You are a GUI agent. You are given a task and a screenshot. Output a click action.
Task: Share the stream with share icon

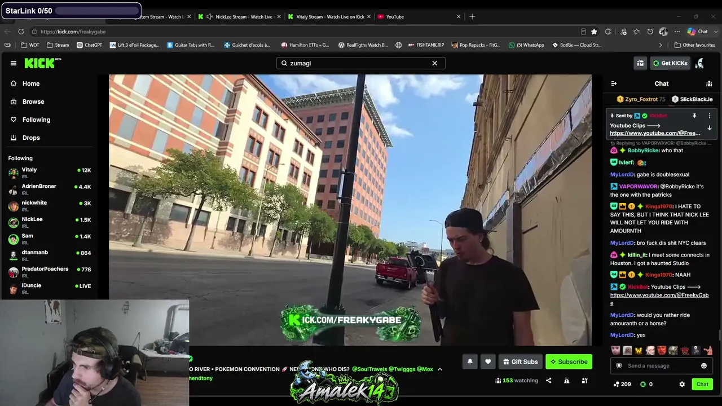[x=548, y=381]
